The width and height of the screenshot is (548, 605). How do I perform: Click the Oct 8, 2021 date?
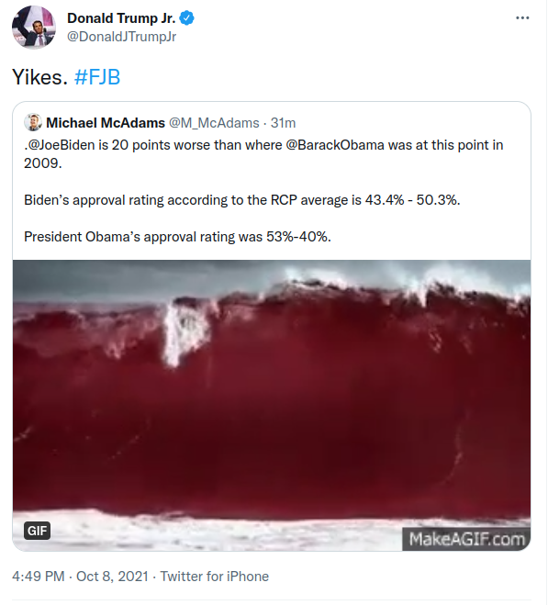tap(112, 576)
